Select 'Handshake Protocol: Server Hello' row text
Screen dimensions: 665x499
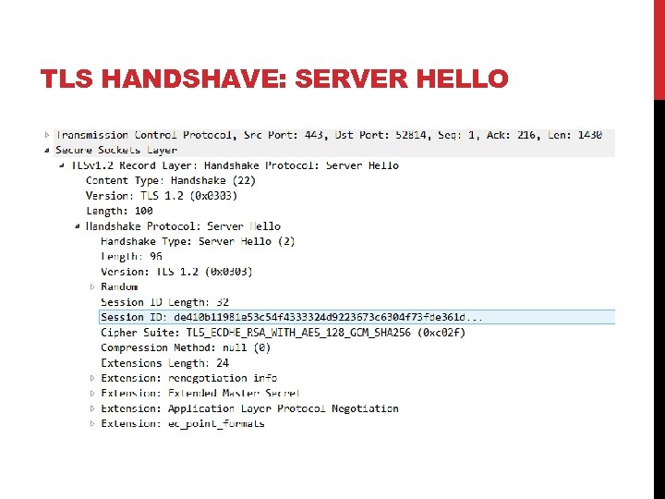pos(183,226)
